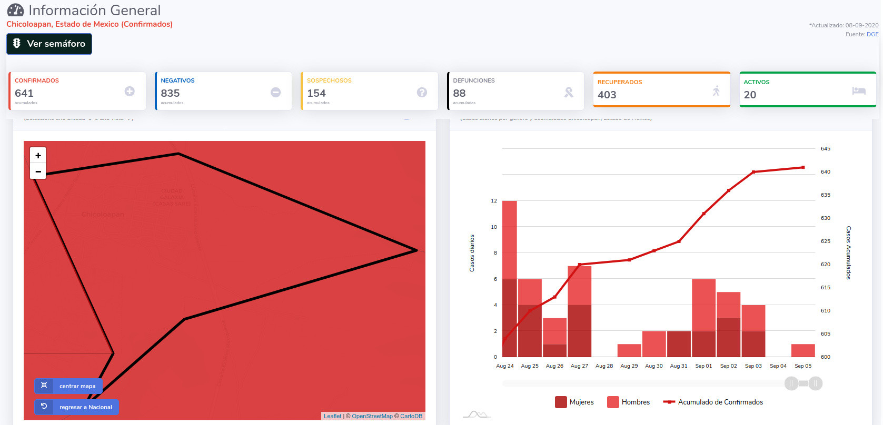The width and height of the screenshot is (883, 425).
Task: Click the Aug 24 bar in the chart
Action: click(x=510, y=279)
